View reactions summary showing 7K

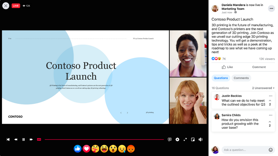coord(219,59)
